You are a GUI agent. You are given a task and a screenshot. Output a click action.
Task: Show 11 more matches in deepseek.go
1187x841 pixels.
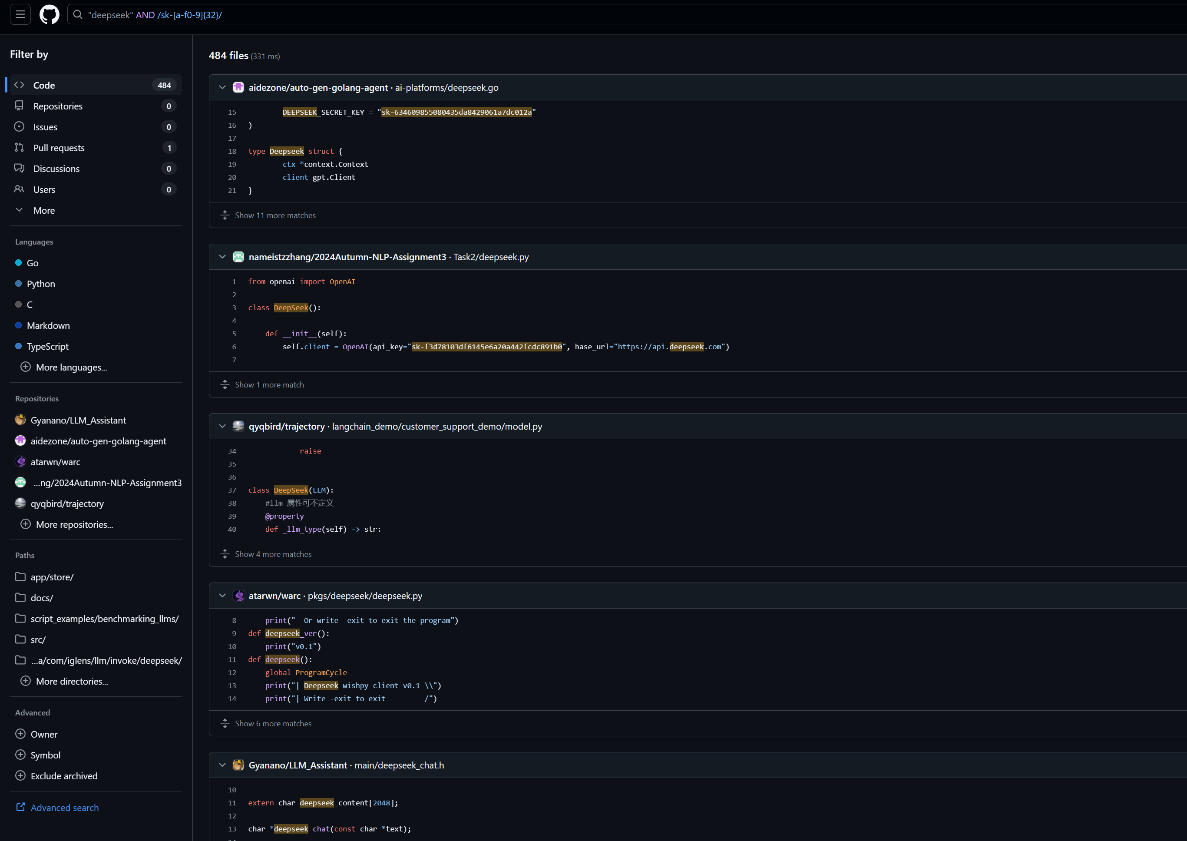click(275, 215)
